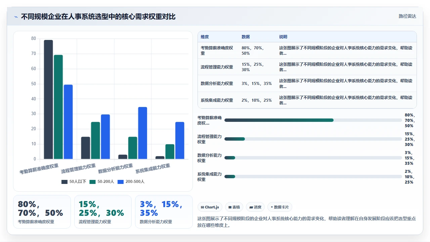
Task: Click the 考勤算薪准确度权重 progress bar
Action: pyautogui.click(x=313, y=120)
